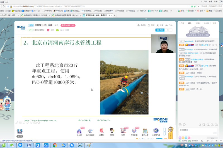Send the gift 给大佬递茶

tap(90, 132)
